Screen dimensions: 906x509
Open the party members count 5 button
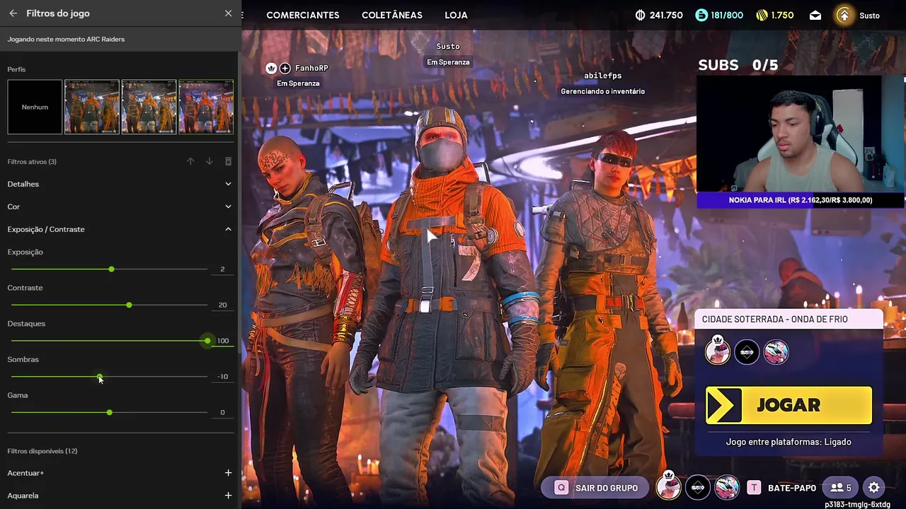(841, 488)
